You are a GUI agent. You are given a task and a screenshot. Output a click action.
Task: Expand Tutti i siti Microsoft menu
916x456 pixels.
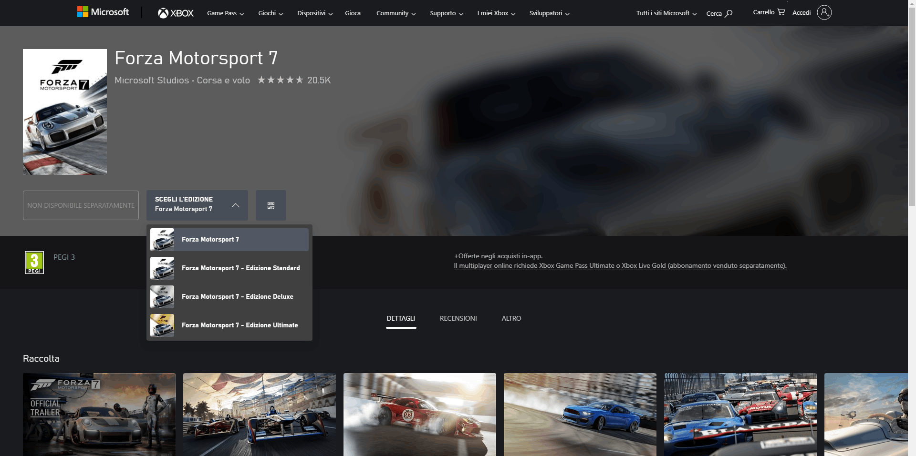(x=666, y=13)
